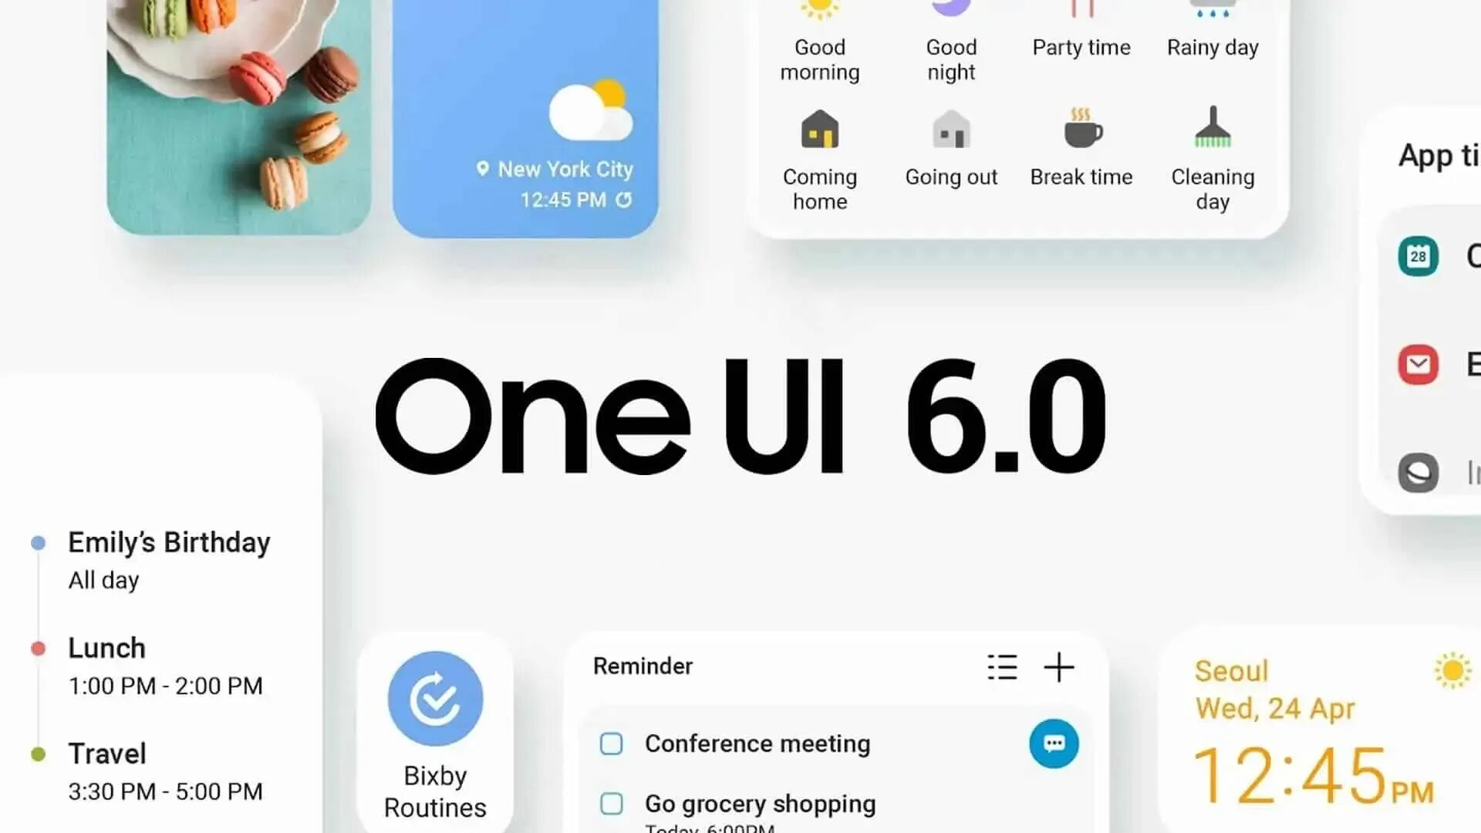Click Reminder list layout icon
Screen dimensions: 1481x833
click(x=1001, y=667)
